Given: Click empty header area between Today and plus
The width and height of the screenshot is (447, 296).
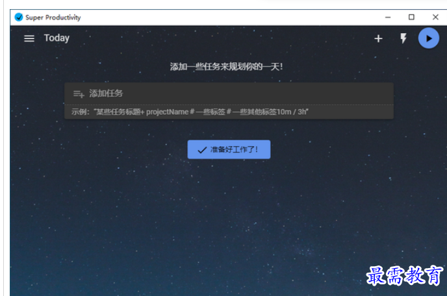Looking at the screenshot, I should tap(221, 38).
